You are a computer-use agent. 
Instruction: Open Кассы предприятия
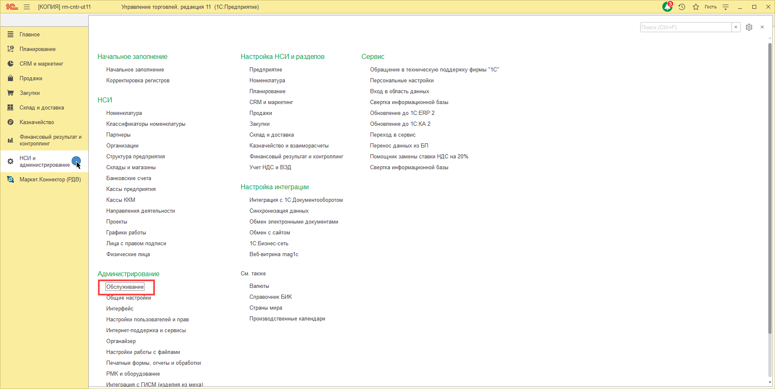point(131,189)
